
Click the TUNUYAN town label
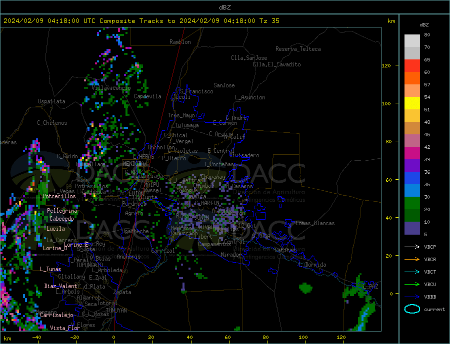point(116,311)
